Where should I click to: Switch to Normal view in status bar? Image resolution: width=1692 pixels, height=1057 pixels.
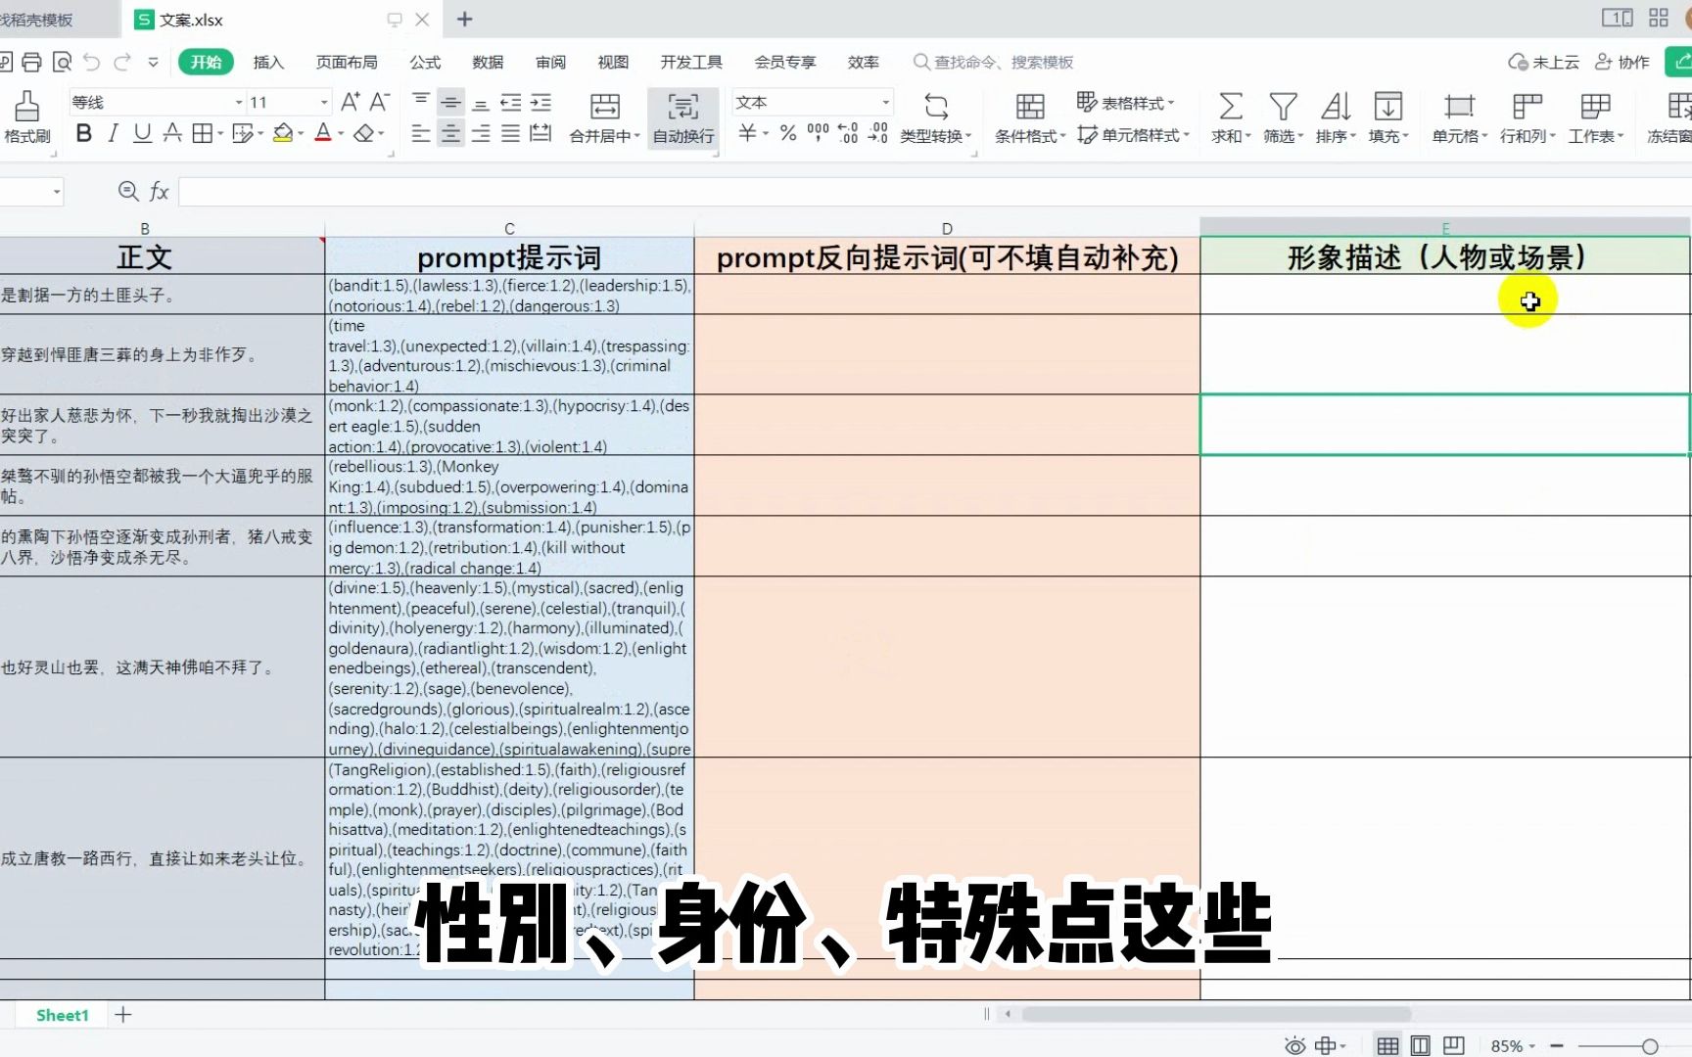pyautogui.click(x=1387, y=1045)
